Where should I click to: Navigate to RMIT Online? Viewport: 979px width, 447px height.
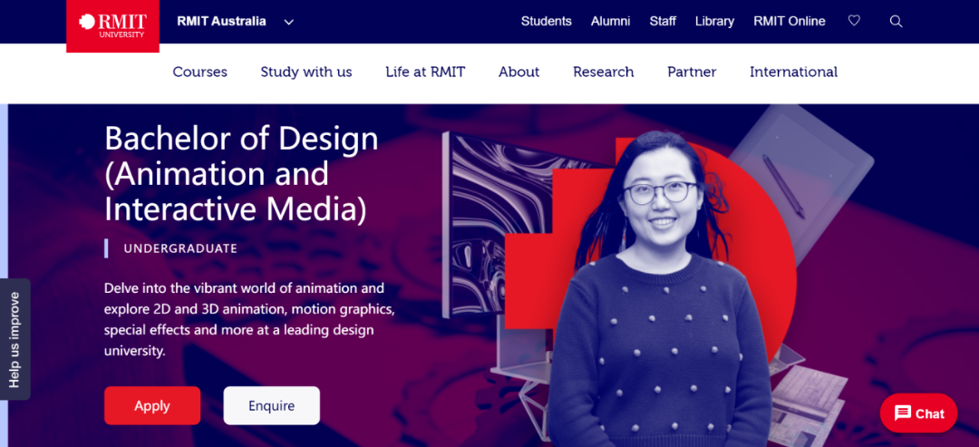pos(790,21)
